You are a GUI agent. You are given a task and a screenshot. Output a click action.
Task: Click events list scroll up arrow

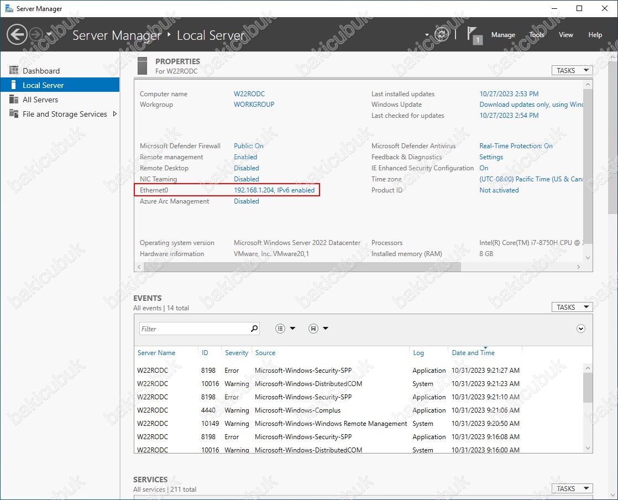[588, 368]
